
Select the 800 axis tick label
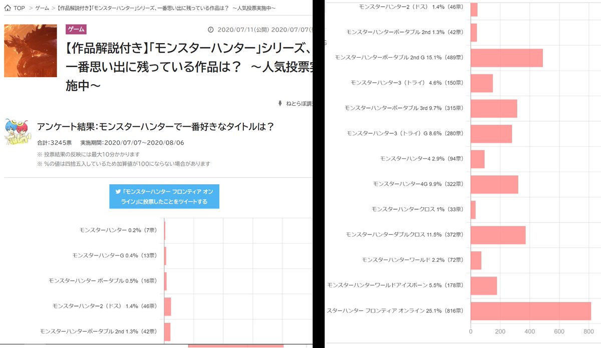click(588, 331)
